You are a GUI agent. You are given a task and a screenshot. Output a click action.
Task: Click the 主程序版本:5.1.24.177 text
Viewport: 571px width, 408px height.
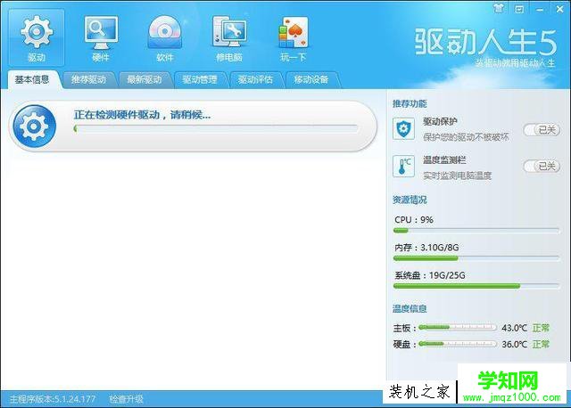(x=53, y=399)
